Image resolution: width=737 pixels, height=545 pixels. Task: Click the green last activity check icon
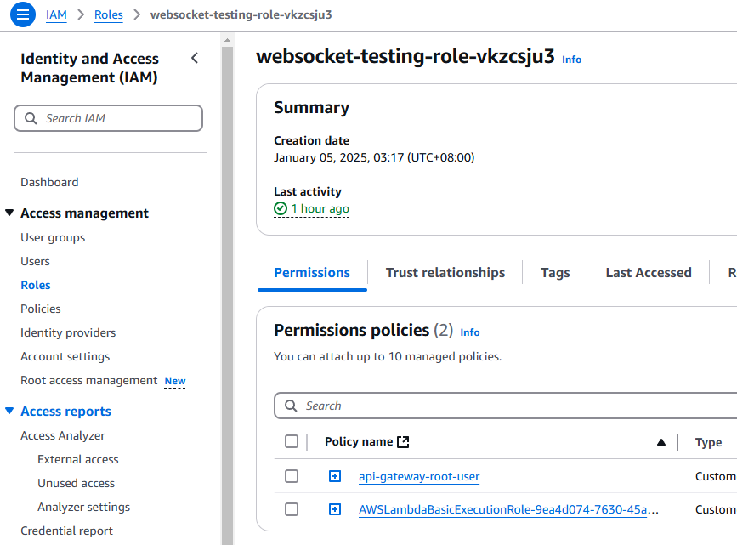pyautogui.click(x=281, y=208)
